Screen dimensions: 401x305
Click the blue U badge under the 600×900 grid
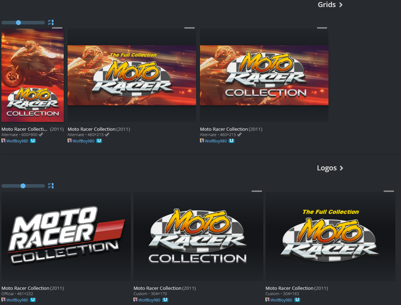[x=33, y=141]
